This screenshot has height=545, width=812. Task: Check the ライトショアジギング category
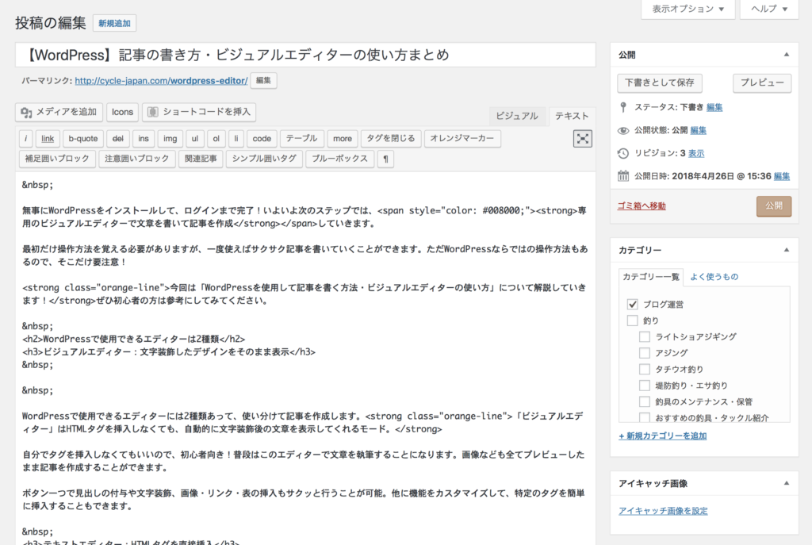coord(645,336)
